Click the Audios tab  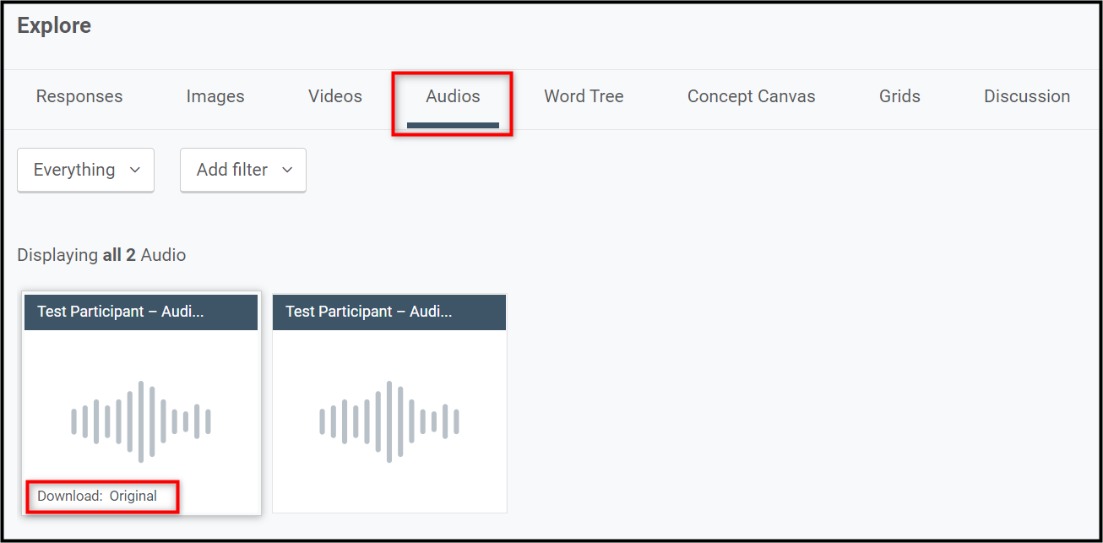pyautogui.click(x=452, y=96)
